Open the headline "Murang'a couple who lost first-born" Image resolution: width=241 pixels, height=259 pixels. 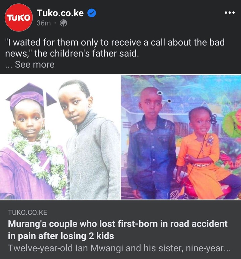point(118,224)
